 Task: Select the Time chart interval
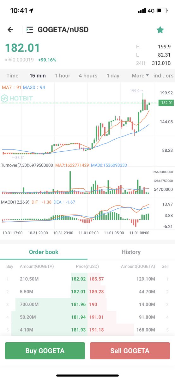tap(12, 76)
